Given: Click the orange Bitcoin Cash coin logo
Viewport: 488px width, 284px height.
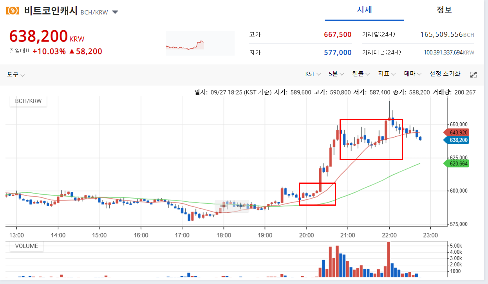Looking at the screenshot, I should coord(13,11).
